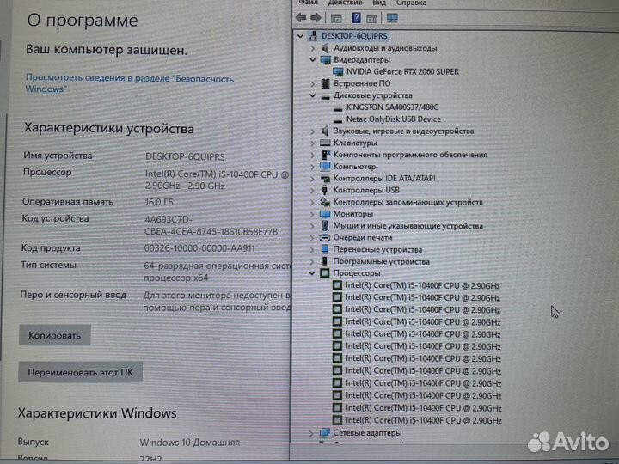Click the Копировать button
This screenshot has height=464, width=619.
click(55, 335)
